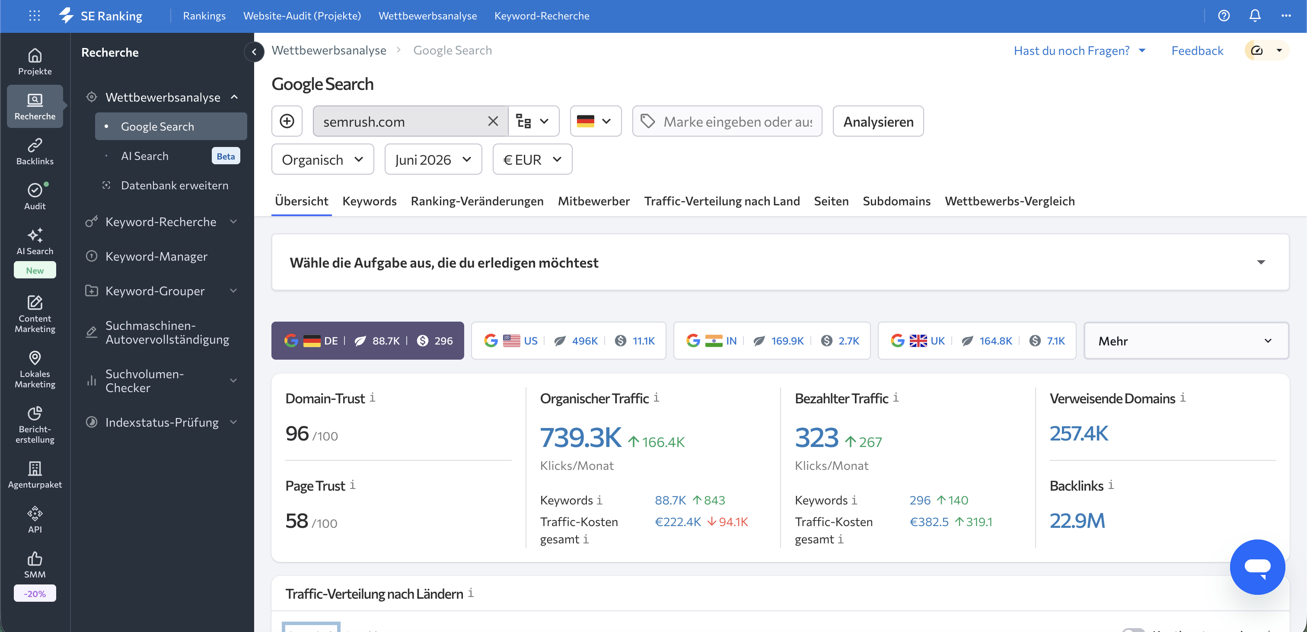Click the Feedback link

coord(1197,50)
